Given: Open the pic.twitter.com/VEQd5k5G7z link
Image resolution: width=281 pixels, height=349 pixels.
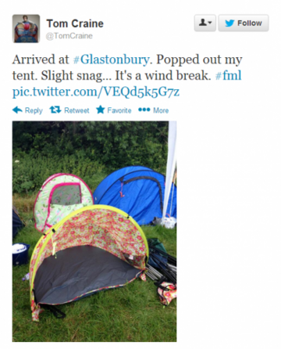Looking at the screenshot, I should point(96,92).
